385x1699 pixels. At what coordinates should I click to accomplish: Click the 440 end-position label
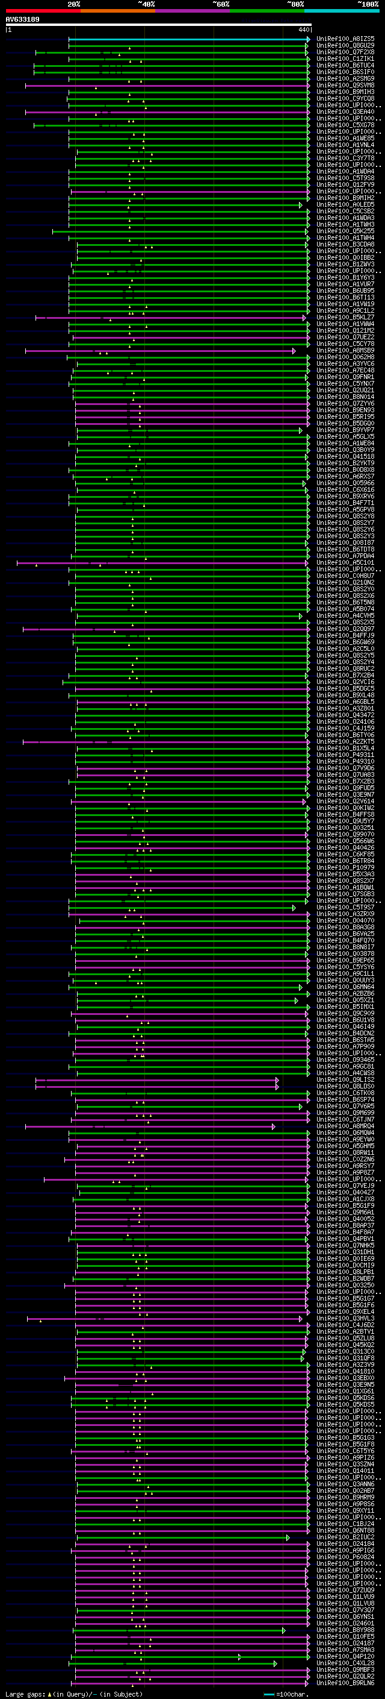(303, 30)
